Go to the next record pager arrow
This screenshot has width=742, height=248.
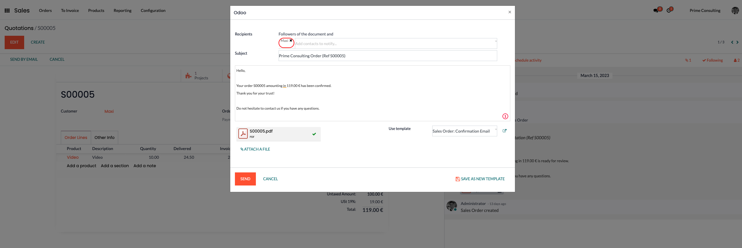point(737,42)
